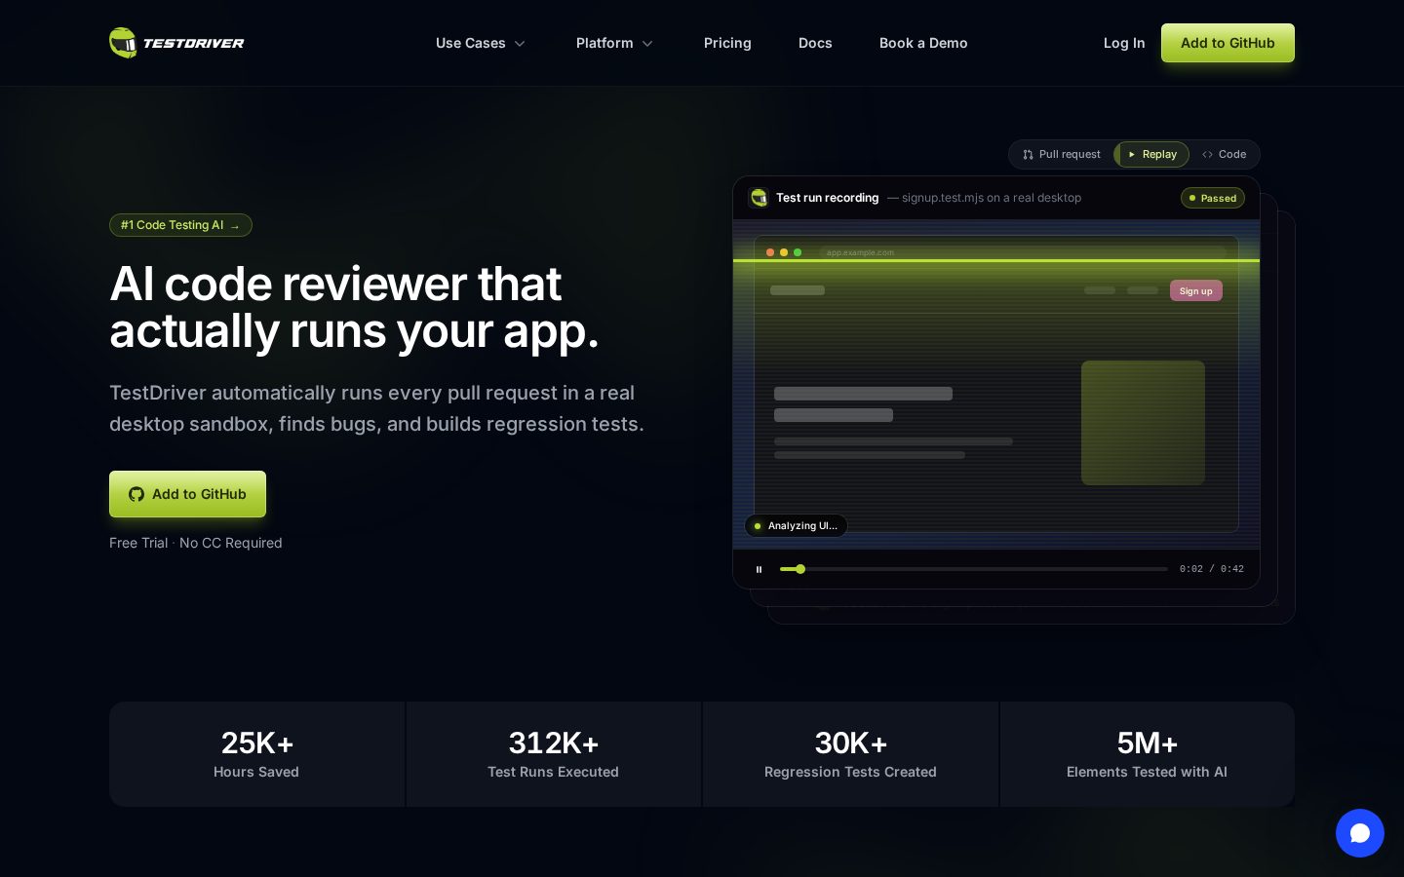Switch to the Pull request tab
The height and width of the screenshot is (877, 1404).
pos(1062,154)
